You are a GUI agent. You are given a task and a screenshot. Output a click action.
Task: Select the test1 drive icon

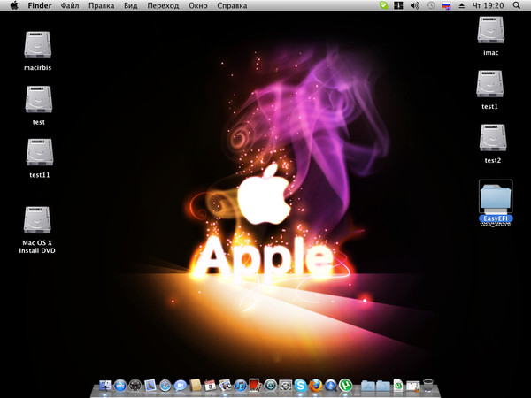[x=489, y=84]
